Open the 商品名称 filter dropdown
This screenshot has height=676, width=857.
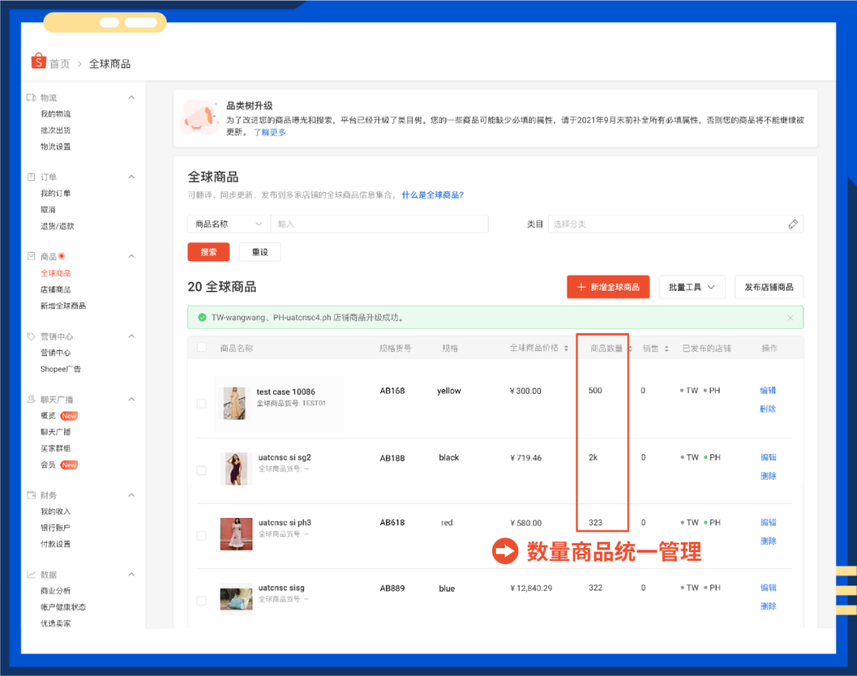(228, 224)
